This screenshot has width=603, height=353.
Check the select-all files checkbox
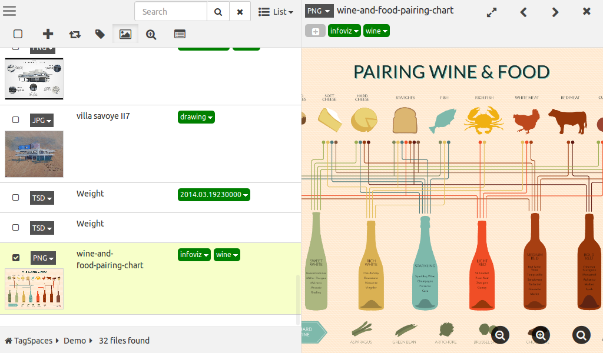(x=18, y=34)
